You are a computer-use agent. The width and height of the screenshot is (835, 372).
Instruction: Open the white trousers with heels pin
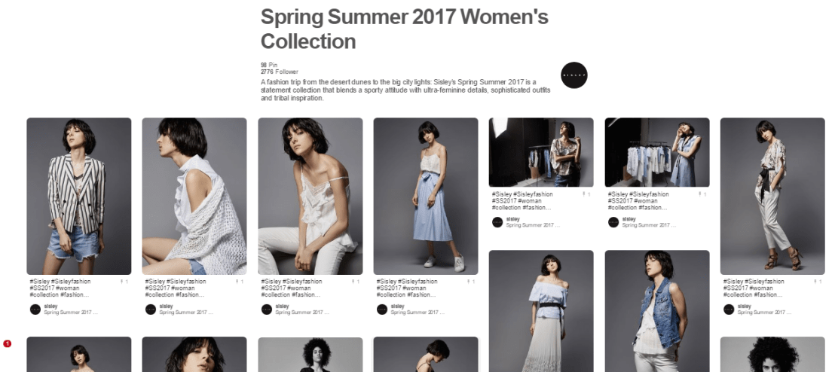point(772,196)
